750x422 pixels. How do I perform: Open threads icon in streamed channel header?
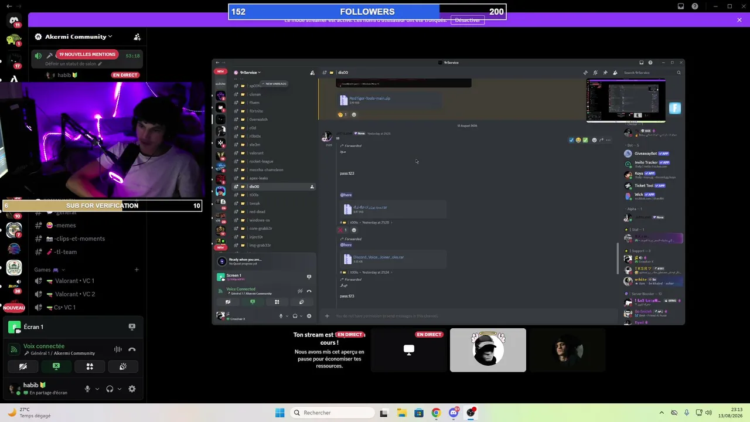point(585,73)
